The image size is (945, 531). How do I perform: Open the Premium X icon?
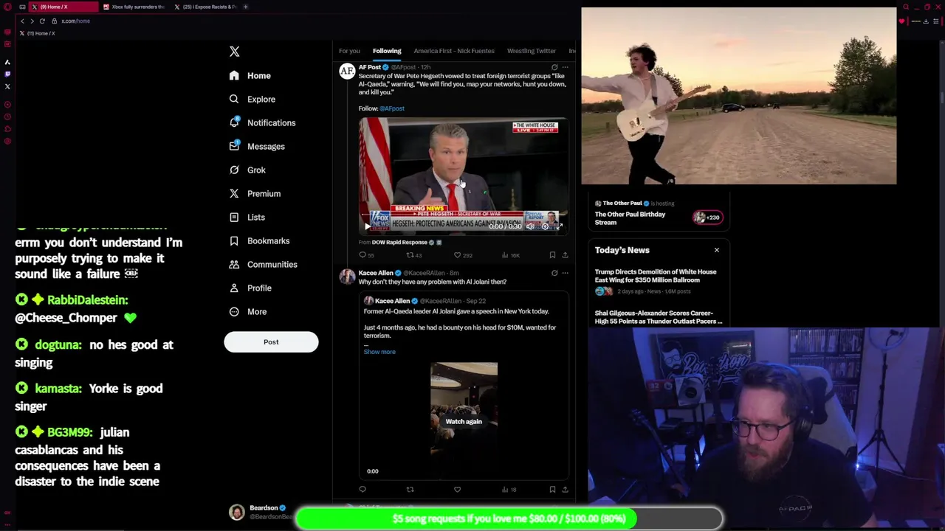pos(234,193)
